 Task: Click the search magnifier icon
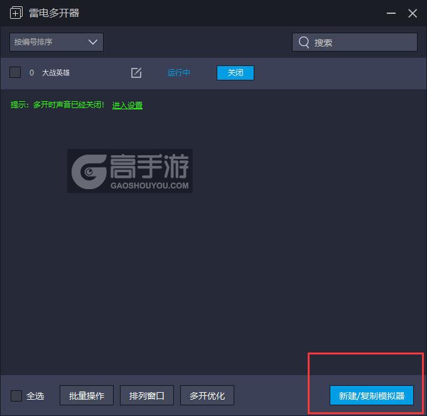tap(304, 42)
